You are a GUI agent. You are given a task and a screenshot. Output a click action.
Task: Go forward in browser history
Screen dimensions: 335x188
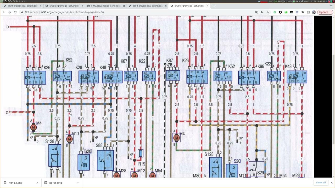(10, 12)
